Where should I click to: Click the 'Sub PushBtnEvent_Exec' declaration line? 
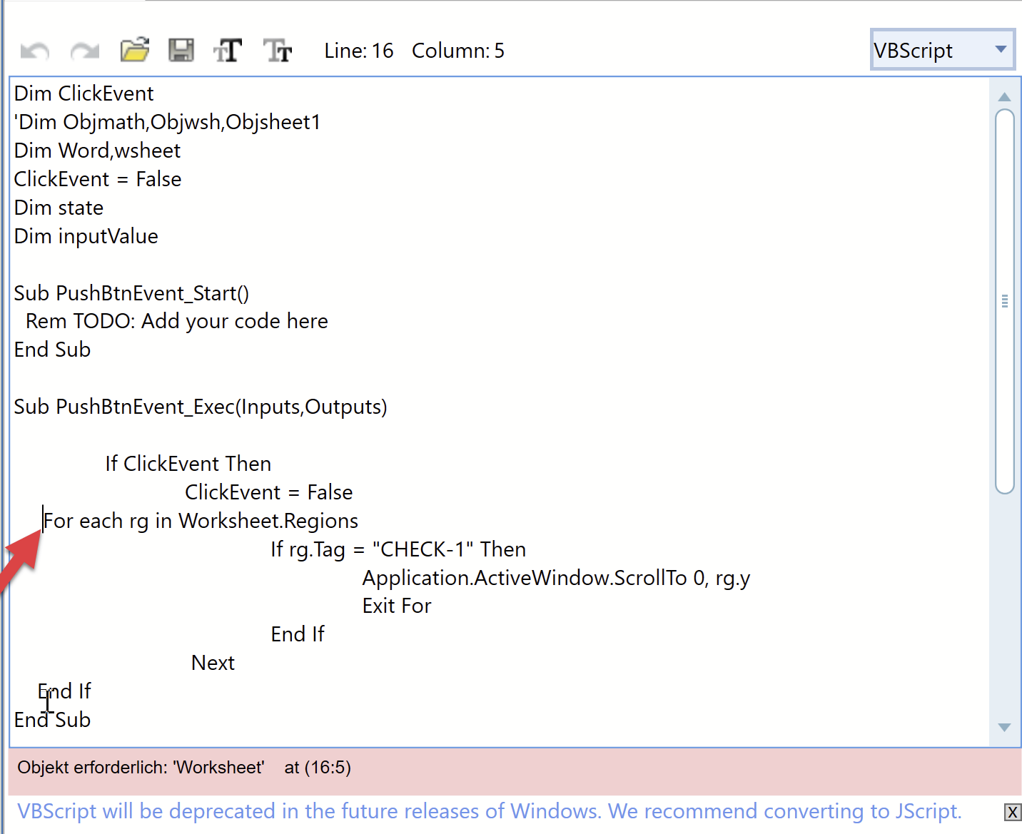pyautogui.click(x=201, y=407)
